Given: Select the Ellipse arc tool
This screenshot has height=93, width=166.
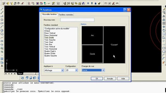Looking at the screenshot, I should pyautogui.click(x=2, y=45).
